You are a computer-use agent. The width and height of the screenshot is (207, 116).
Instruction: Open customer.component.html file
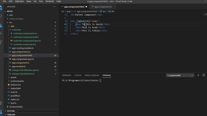tap(26, 37)
